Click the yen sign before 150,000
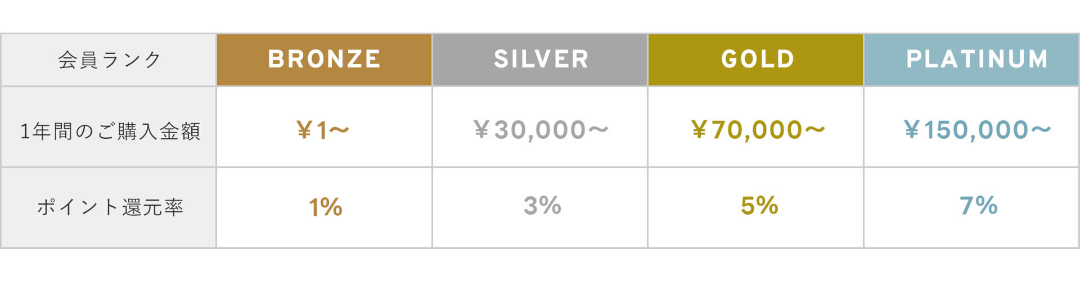Image resolution: width=1080 pixels, height=281 pixels. pos(912,130)
